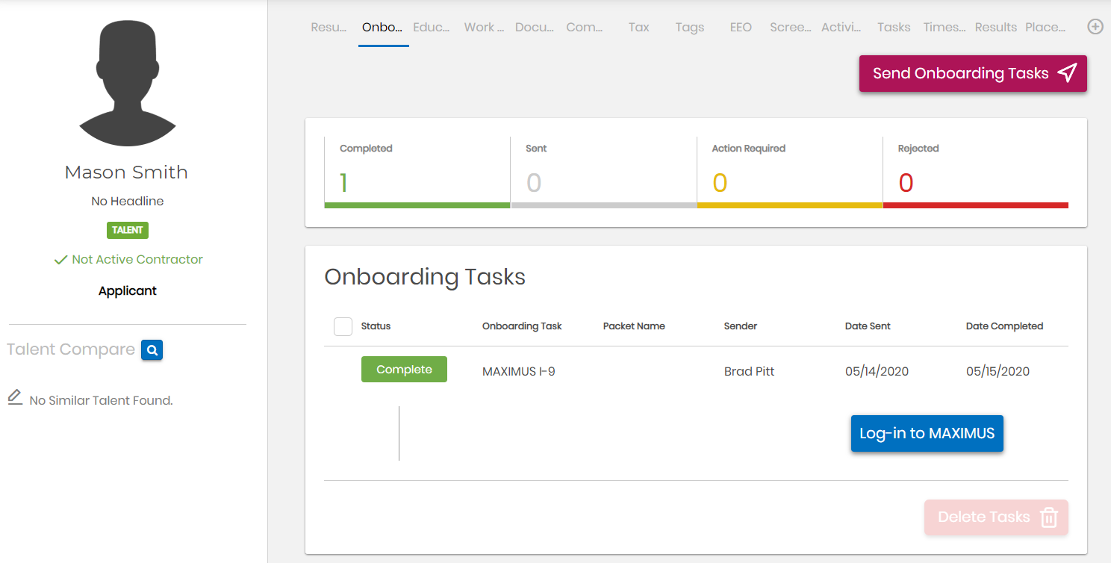The image size is (1111, 563).
Task: Click the paper plane send icon
Action: (x=1068, y=72)
